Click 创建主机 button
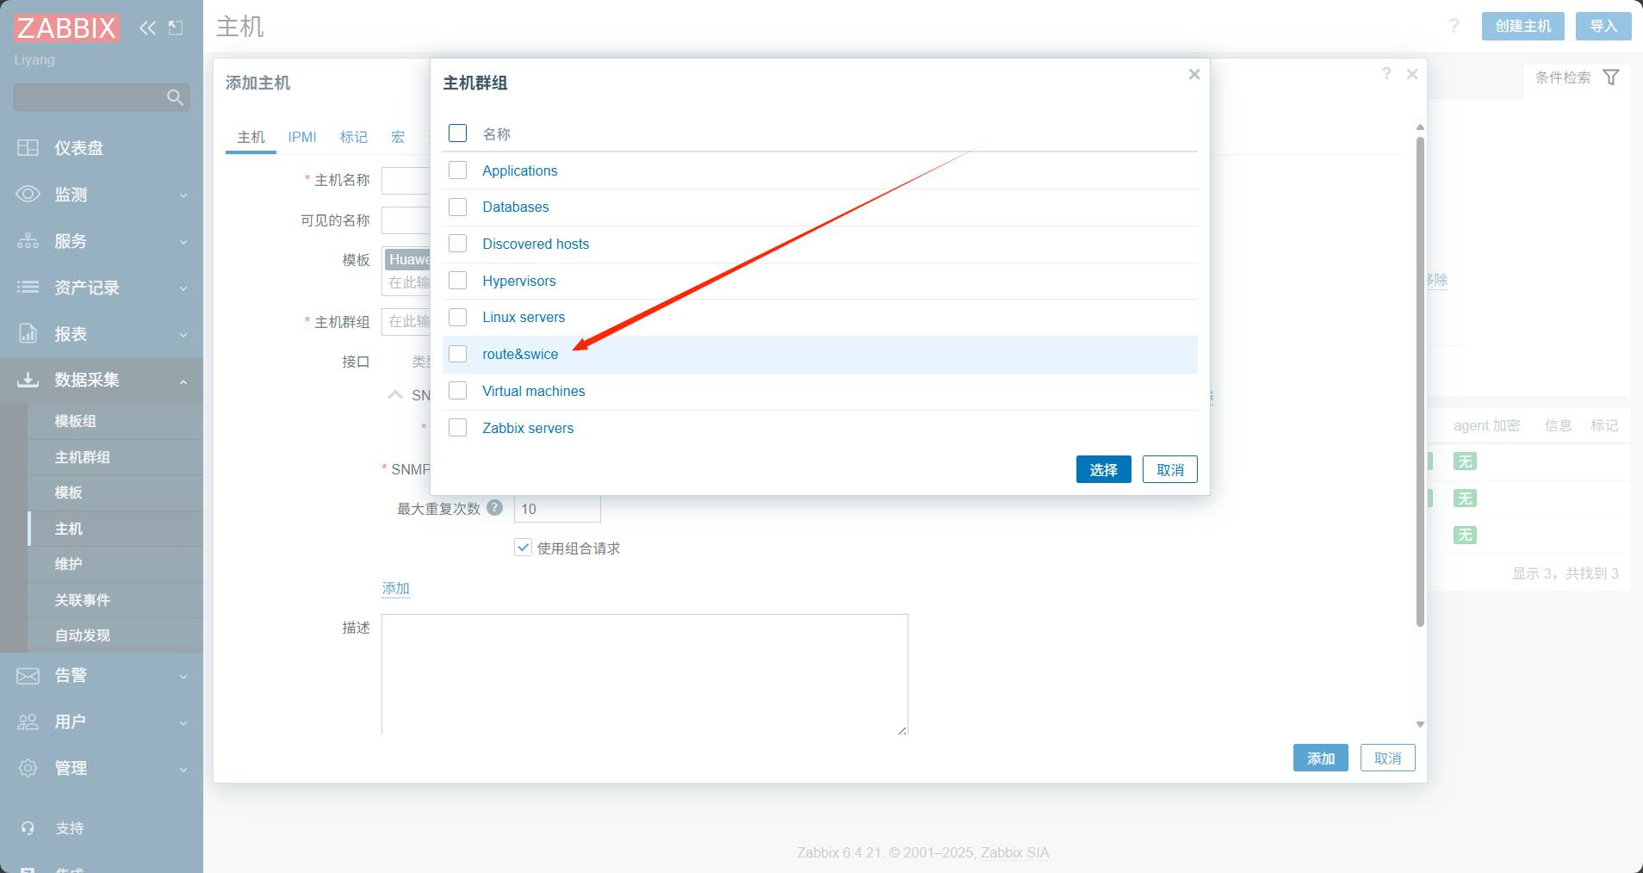This screenshot has height=873, width=1643. 1523,26
